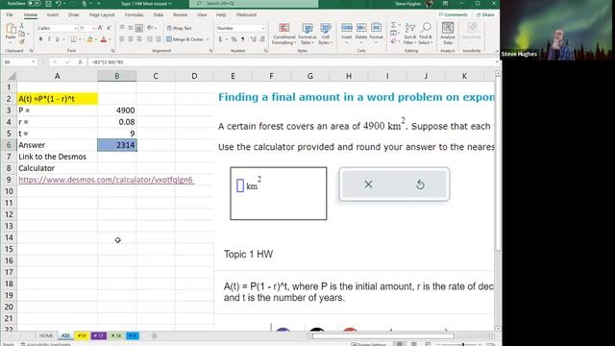Click the AutoSum sigma icon
Image resolution: width=615 pixels, height=346 pixels.
[x=393, y=25]
